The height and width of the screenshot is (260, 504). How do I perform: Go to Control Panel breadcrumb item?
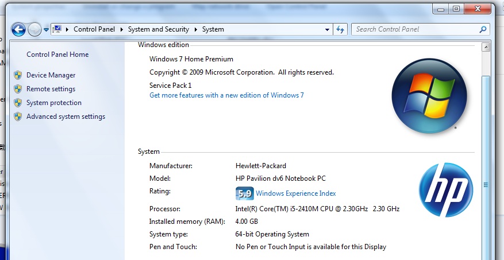click(94, 29)
